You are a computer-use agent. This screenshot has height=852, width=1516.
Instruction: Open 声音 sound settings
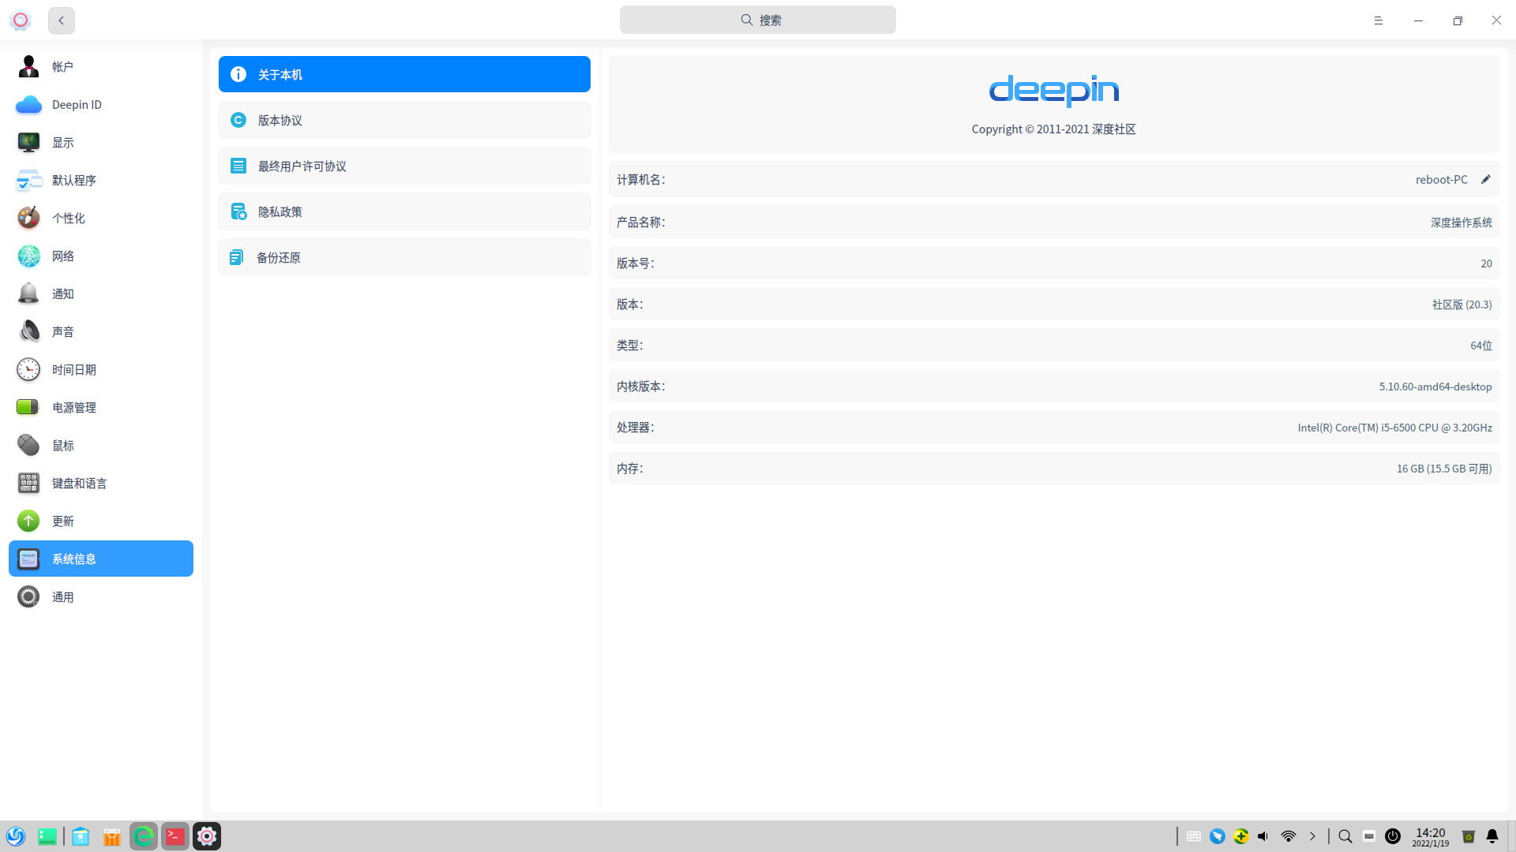tap(63, 332)
